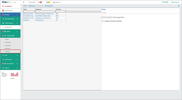Screen dimensions: 182x100
Task: Open the Iris Muster user menu
Action: point(175,2)
